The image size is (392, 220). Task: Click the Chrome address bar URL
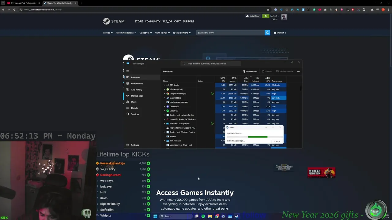(x=43, y=9)
